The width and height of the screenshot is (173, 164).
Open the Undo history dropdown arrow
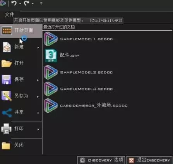point(20,3)
